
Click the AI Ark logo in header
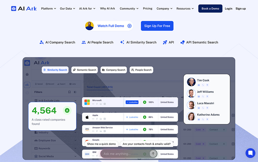click(24, 8)
